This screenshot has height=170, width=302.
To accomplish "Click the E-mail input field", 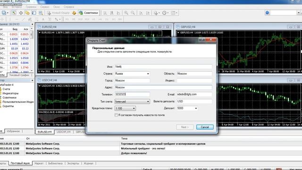I will pos(194,94).
